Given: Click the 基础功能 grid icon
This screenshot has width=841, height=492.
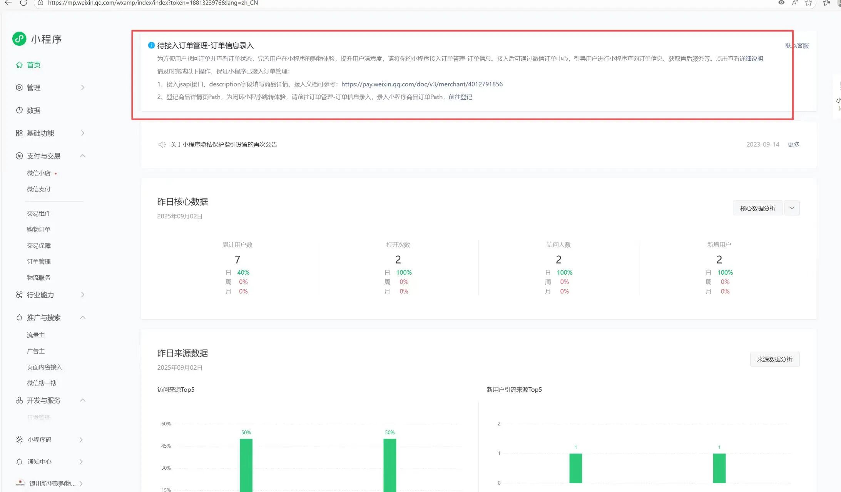Looking at the screenshot, I should 19,133.
